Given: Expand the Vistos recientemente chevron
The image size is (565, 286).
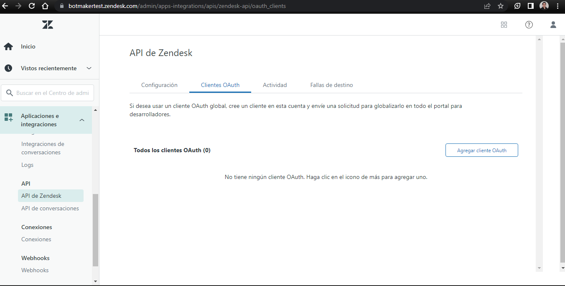Looking at the screenshot, I should click(x=89, y=68).
